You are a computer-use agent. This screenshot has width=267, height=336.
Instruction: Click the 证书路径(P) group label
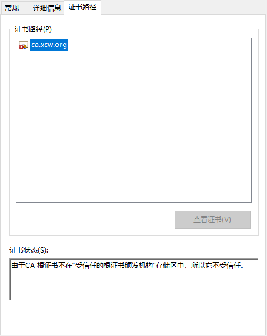pos(33,29)
